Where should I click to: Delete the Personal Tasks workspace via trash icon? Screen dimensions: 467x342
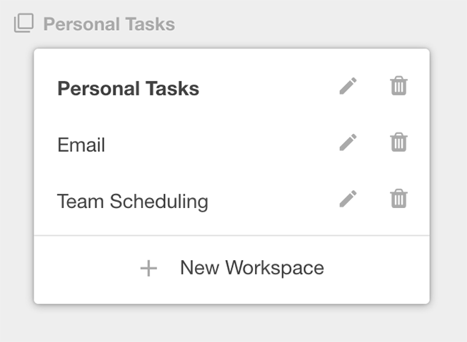tap(398, 86)
